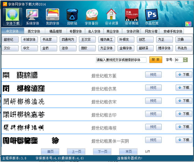Open the 字体备份 font backup icon
This screenshot has width=194, height=162.
[x=92, y=17]
